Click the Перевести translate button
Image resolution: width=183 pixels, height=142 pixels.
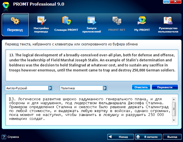pyautogui.click(x=165, y=87)
